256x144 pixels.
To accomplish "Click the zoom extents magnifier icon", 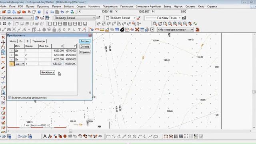I will (x=175, y=24).
